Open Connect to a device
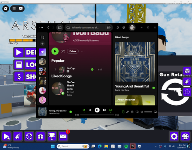Viewport: 192px width, 150px height. [137, 112]
